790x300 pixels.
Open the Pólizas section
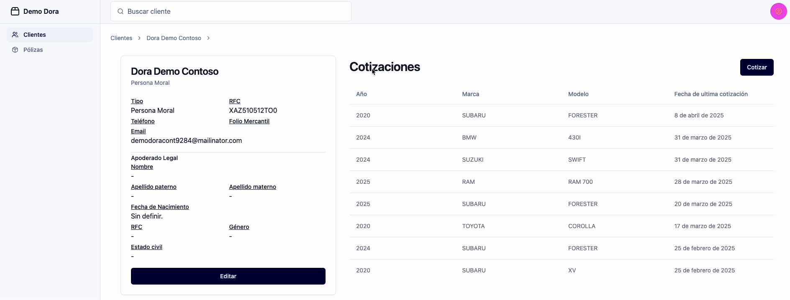click(x=33, y=50)
